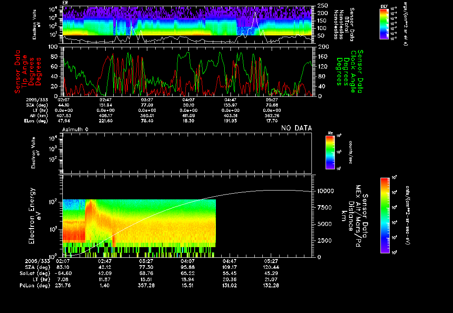The image size is (453, 313).
Task: Click ELon value 78.40
Action: click(147, 121)
